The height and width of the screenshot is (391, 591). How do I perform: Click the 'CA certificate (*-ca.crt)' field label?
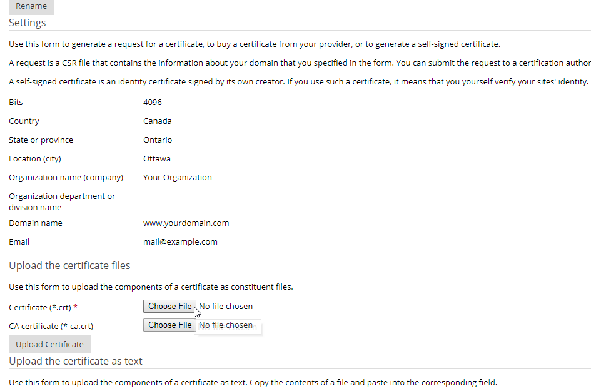(51, 326)
